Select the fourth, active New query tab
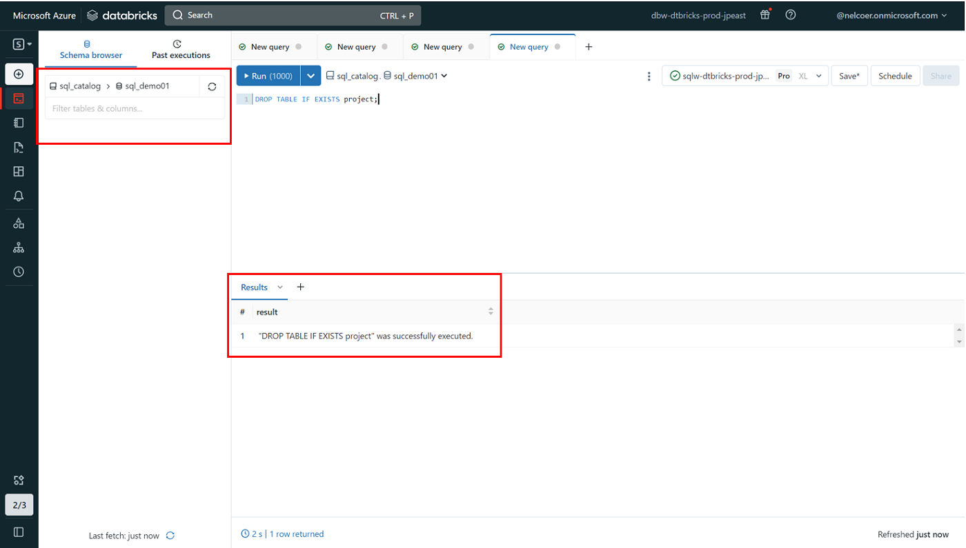The height and width of the screenshot is (548, 966). pos(529,47)
